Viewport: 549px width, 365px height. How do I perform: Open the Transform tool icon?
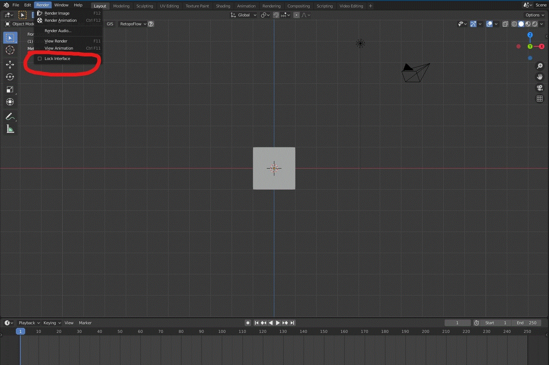(x=10, y=102)
